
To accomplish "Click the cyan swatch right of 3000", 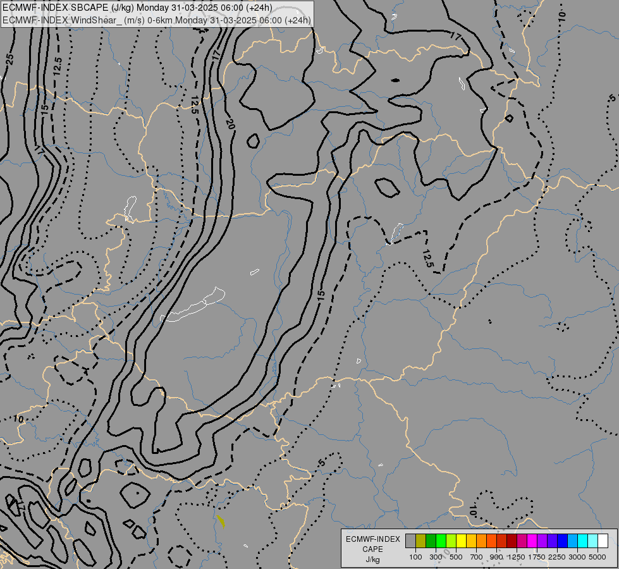I will pyautogui.click(x=582, y=541).
